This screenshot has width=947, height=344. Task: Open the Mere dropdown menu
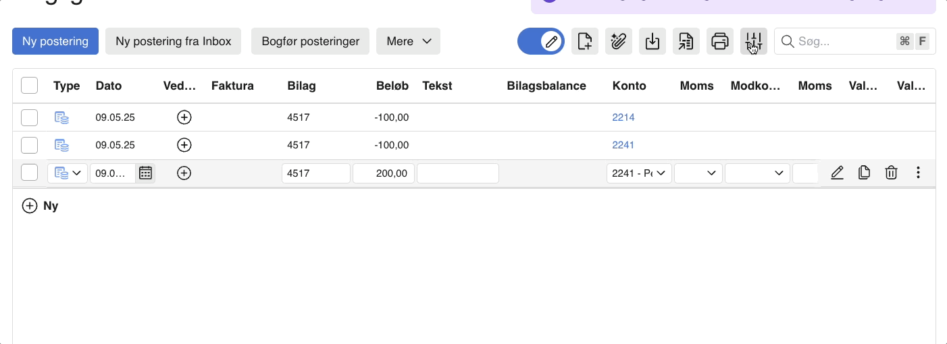pos(408,41)
